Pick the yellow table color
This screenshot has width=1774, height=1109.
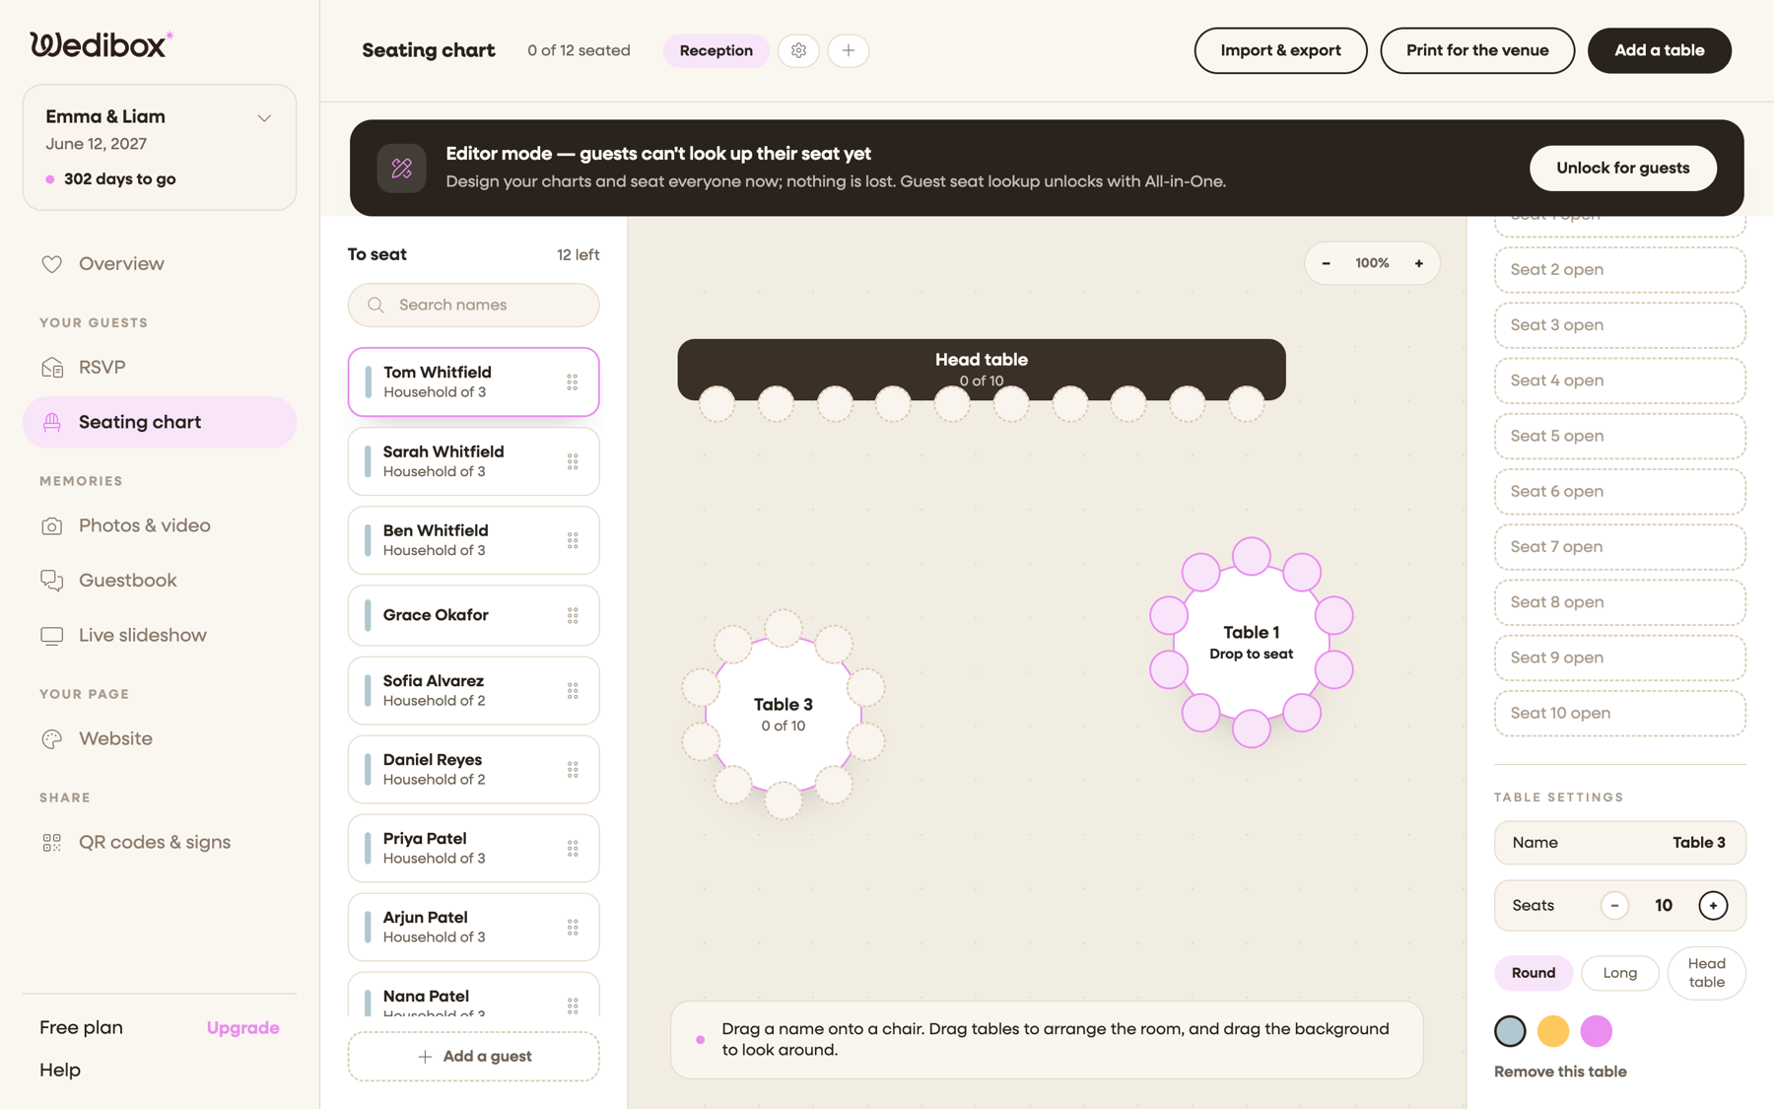click(1553, 1031)
